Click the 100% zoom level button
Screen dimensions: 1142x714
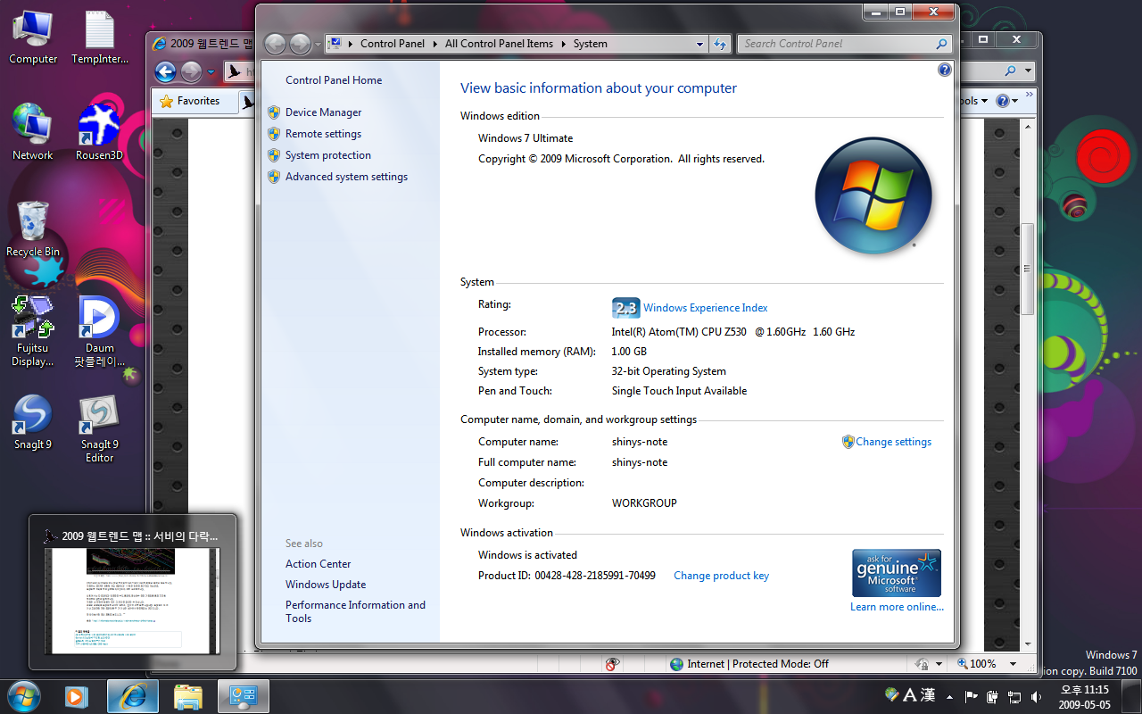click(977, 664)
